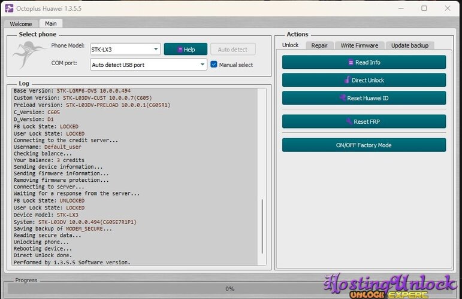The image size is (462, 299).
Task: Click log line 'Device Model: STK-LX3'
Action: coord(46,215)
